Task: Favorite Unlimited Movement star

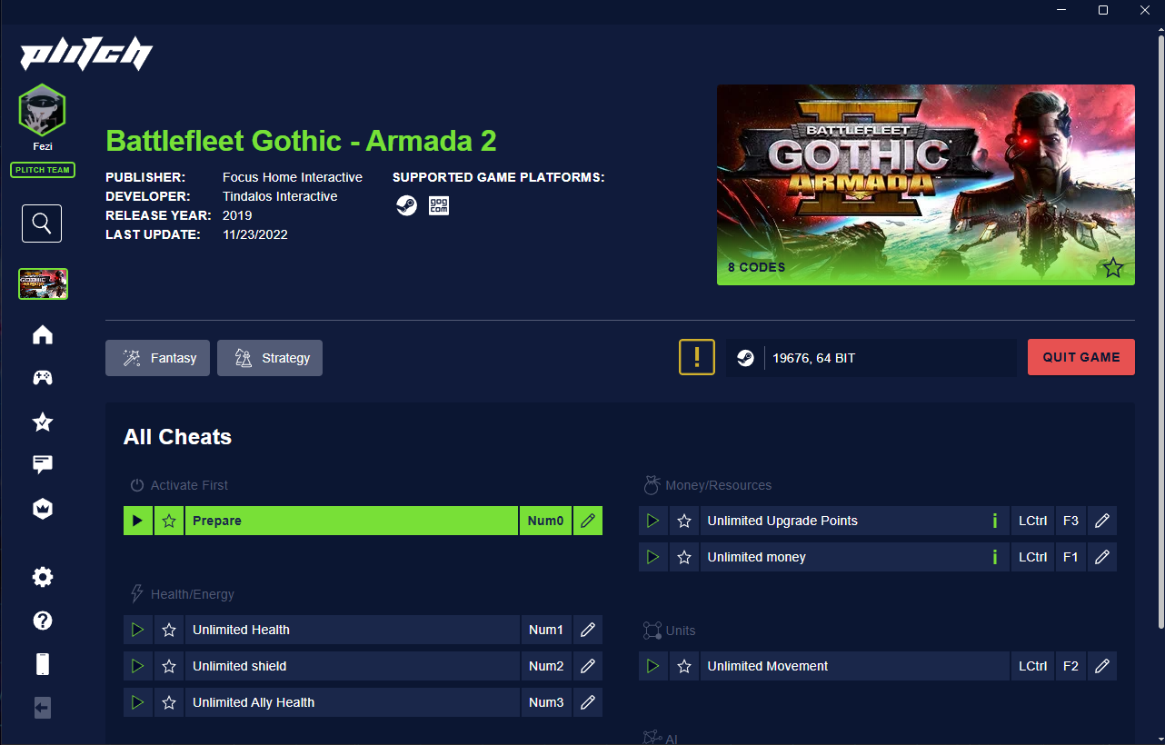Action: coord(684,666)
